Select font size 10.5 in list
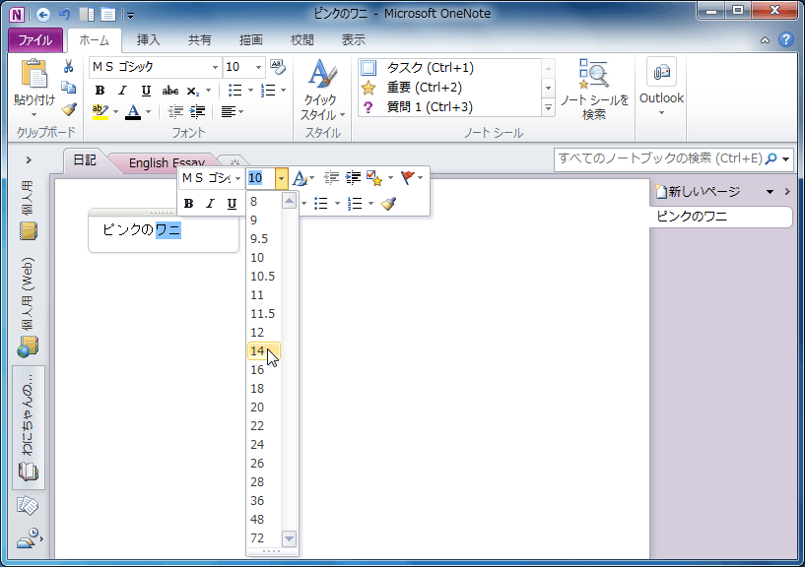805x567 pixels. (x=264, y=277)
